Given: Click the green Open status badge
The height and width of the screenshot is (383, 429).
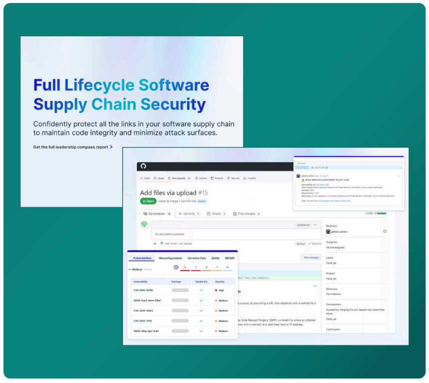Looking at the screenshot, I should pyautogui.click(x=148, y=201).
